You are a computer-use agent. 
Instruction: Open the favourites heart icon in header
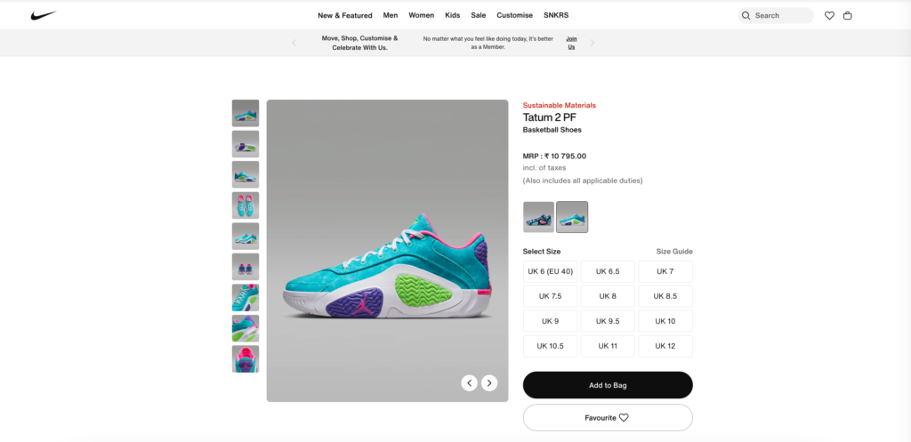click(829, 15)
